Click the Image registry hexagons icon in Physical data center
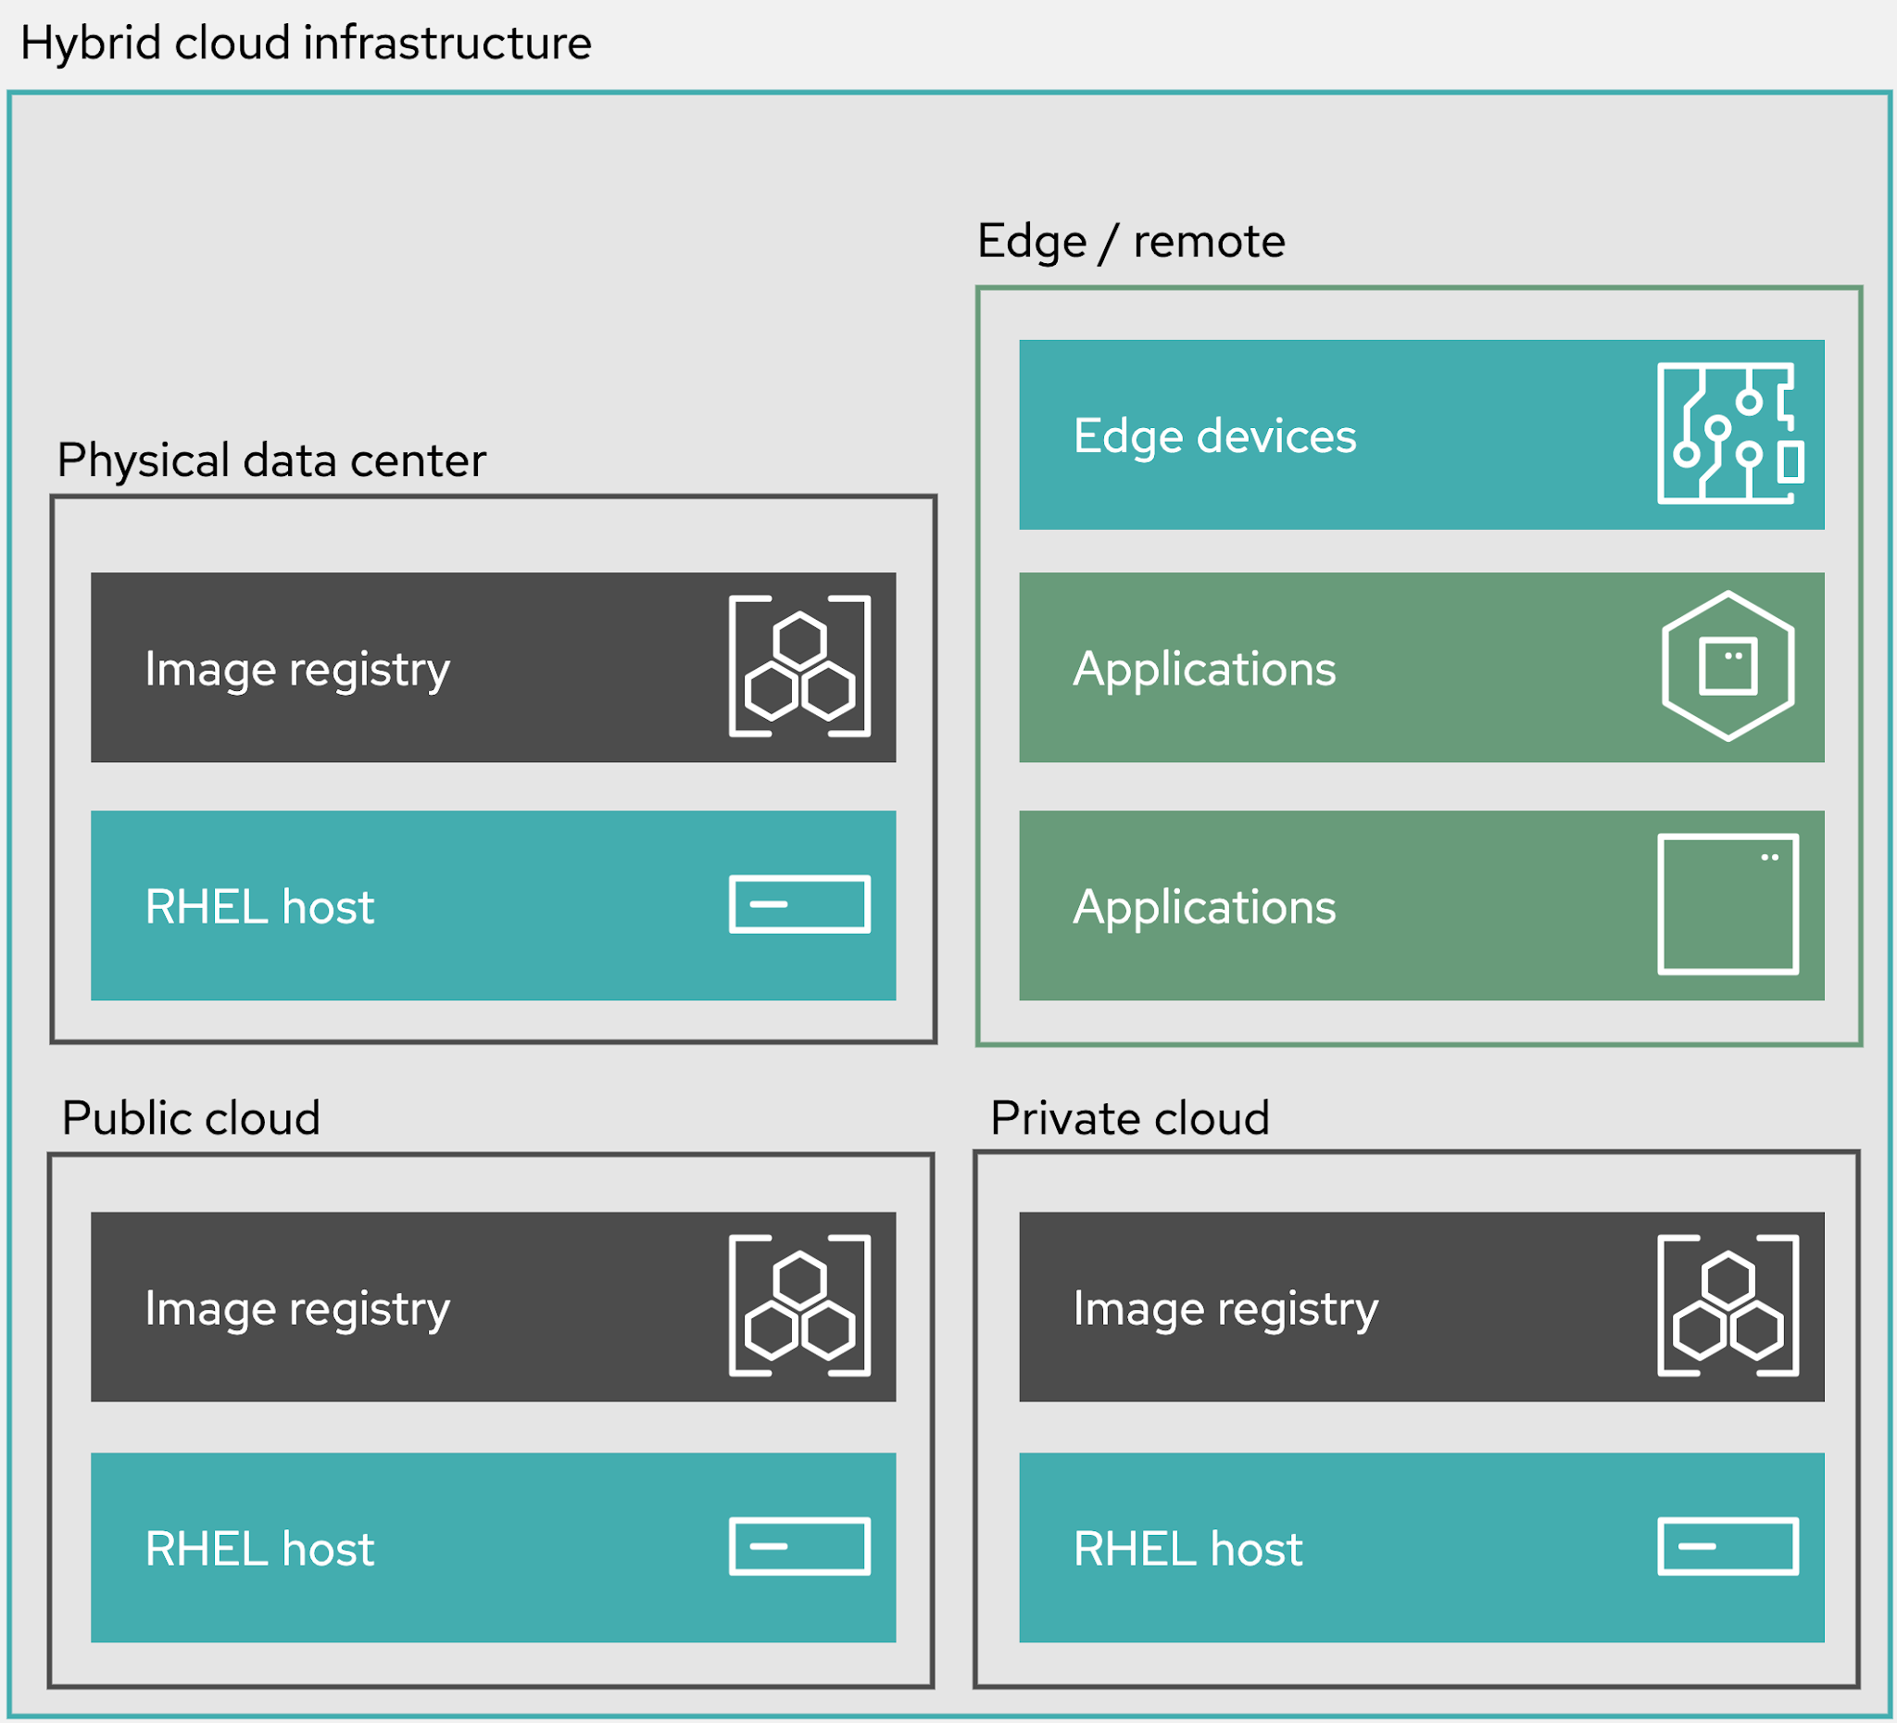Image resolution: width=1897 pixels, height=1723 pixels. (801, 668)
